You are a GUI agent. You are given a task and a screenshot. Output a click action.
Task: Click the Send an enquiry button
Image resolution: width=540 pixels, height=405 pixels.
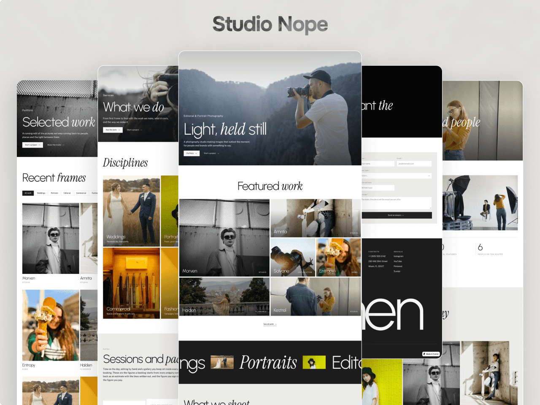(397, 215)
